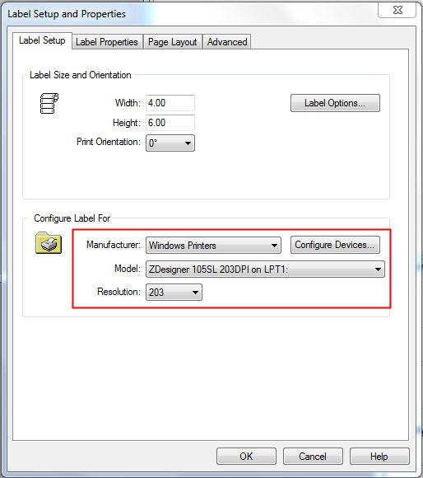Go to the Advanced tab
The height and width of the screenshot is (478, 423).
click(x=227, y=42)
